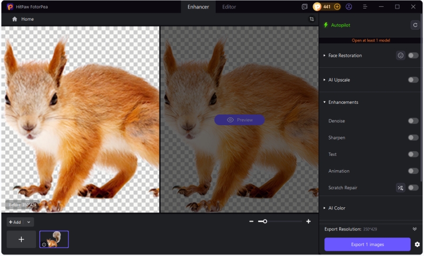
Task: Turn on the AI Upscale toggle
Action: (413, 80)
